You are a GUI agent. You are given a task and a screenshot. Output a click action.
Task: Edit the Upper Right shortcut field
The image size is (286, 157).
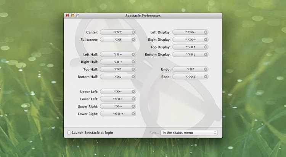(118, 106)
